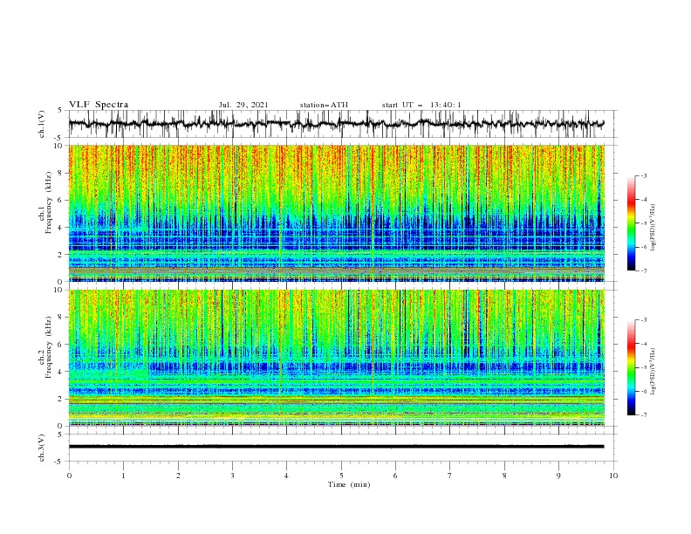Click the ch.1 spectrogram plot

click(337, 213)
